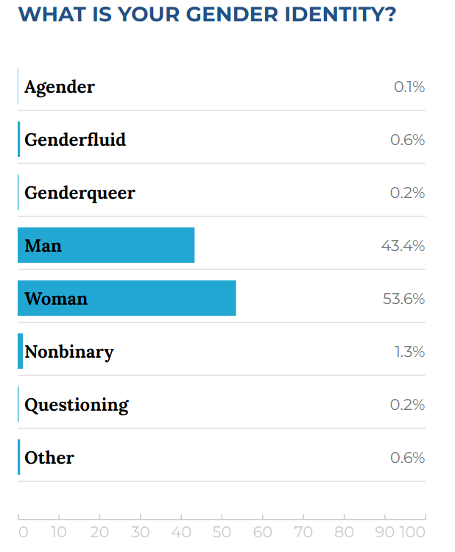Click the 20 tick on the axis

(x=99, y=532)
